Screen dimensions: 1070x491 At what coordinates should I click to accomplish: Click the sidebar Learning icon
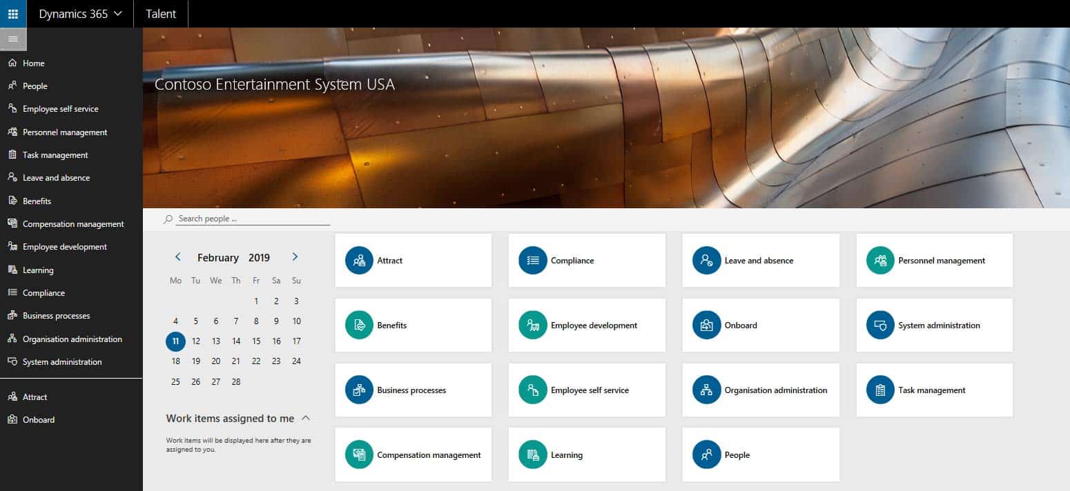(x=12, y=270)
